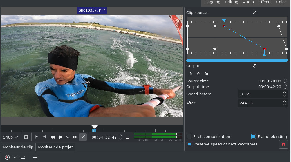Image resolution: width=291 pixels, height=162 pixels.
Task: Rewind the clip playback
Action: click(x=53, y=137)
